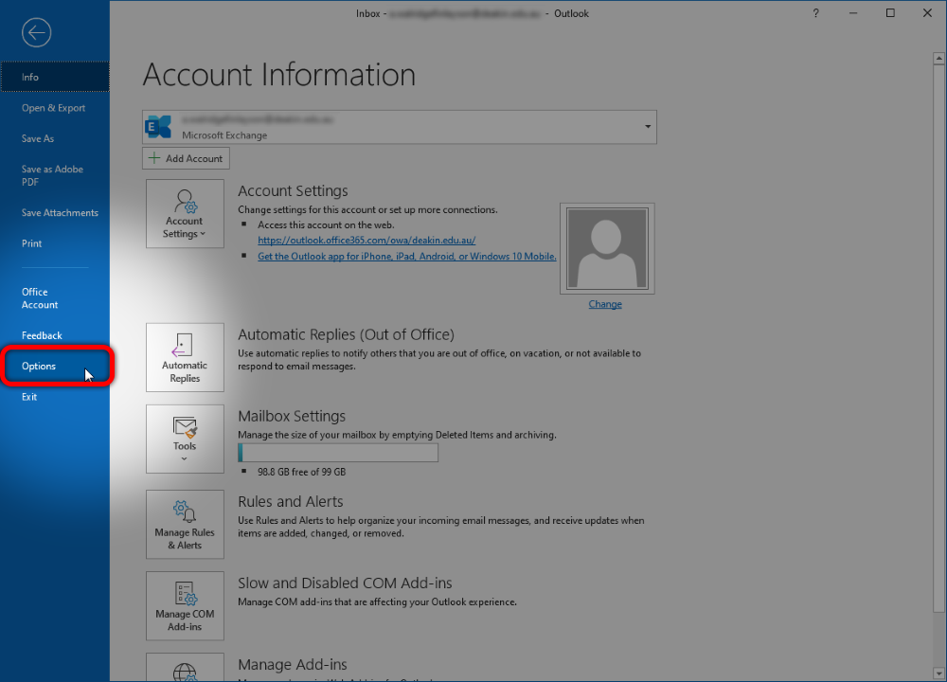Click the Add Account button

pyautogui.click(x=186, y=158)
